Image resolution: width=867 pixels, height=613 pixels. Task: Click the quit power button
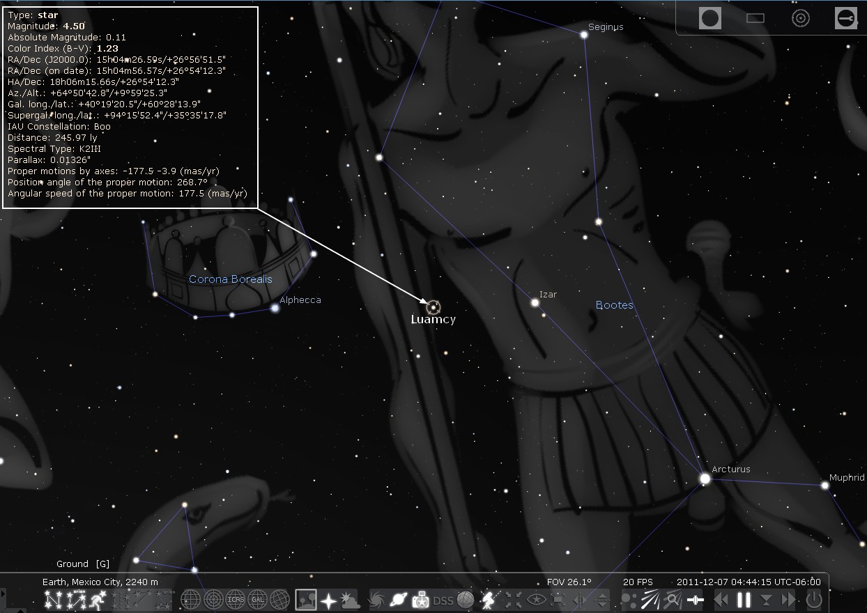[813, 599]
